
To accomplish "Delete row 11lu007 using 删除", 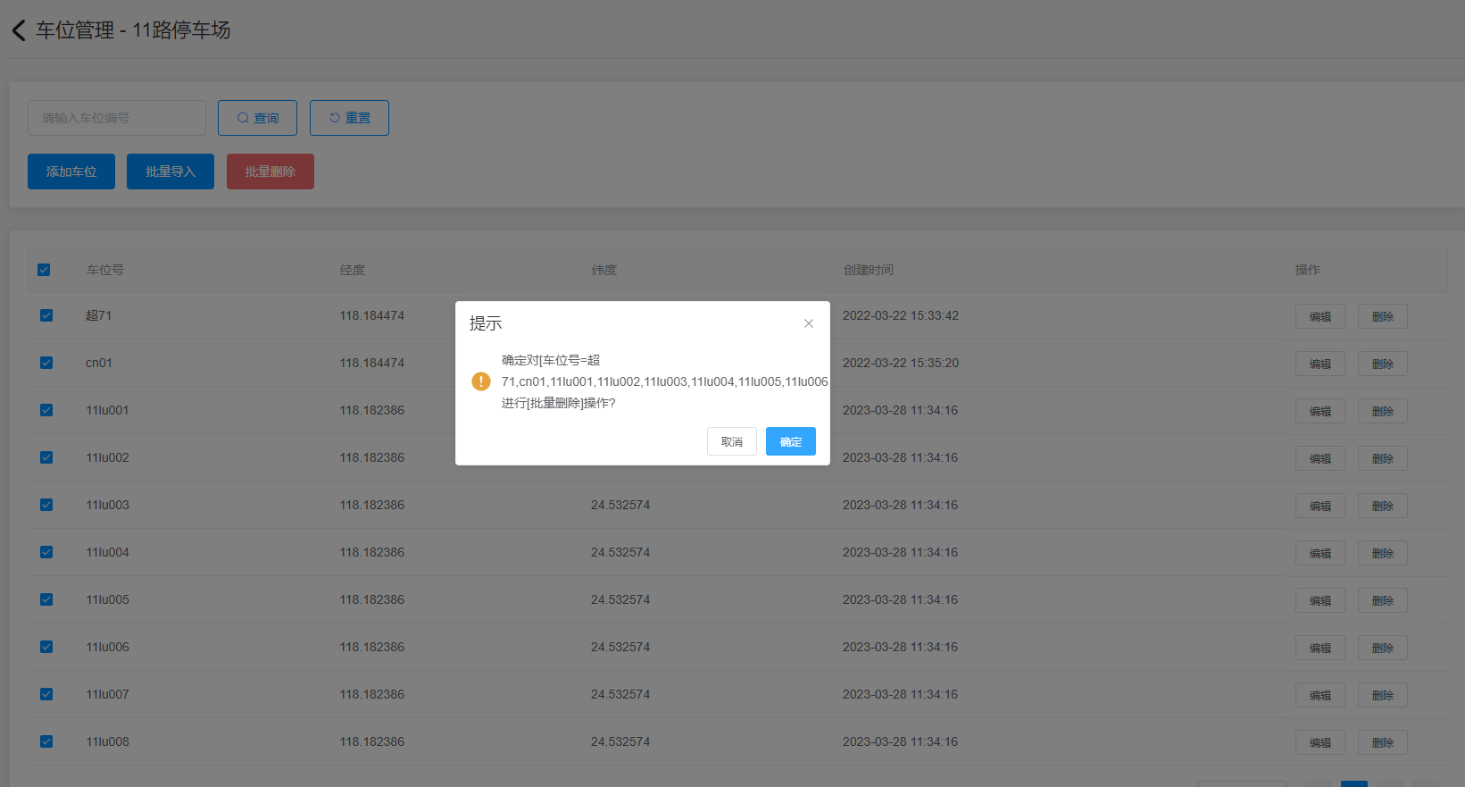I will coord(1382,695).
